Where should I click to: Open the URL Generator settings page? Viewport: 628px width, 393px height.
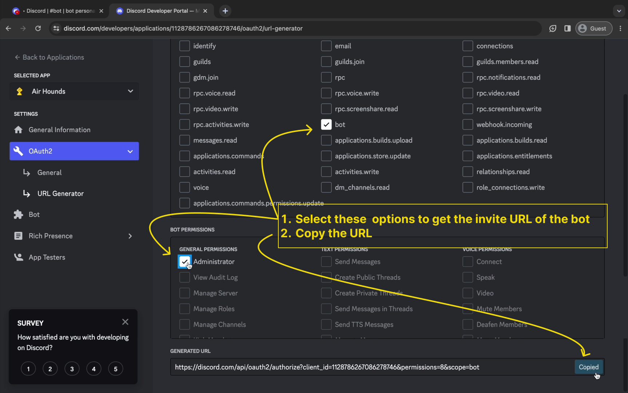[x=60, y=194]
